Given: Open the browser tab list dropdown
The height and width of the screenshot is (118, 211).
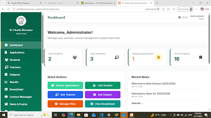Looking at the screenshot, I should coord(3,3).
